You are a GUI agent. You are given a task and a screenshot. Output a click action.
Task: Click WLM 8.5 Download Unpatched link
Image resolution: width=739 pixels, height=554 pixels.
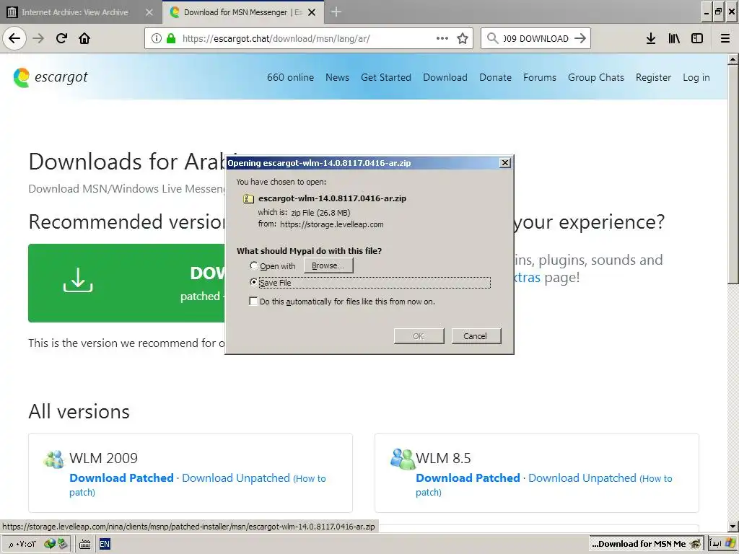(582, 478)
